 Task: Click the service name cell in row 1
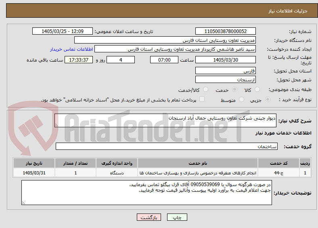(197, 173)
